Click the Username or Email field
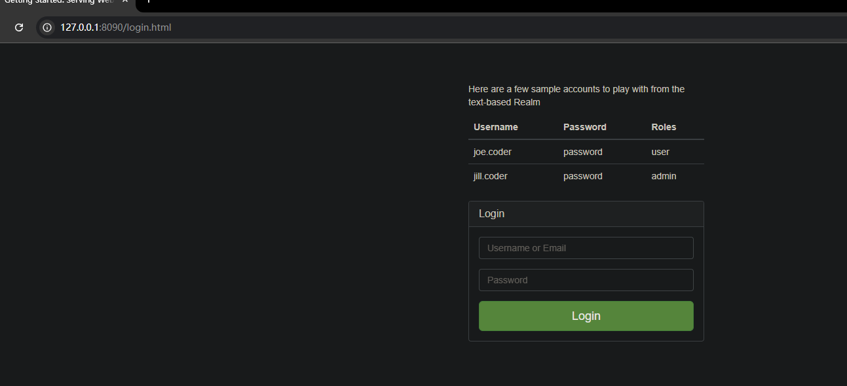The height and width of the screenshot is (386, 847). tap(586, 248)
